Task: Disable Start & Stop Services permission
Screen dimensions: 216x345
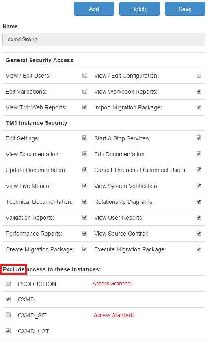Action: (x=199, y=138)
